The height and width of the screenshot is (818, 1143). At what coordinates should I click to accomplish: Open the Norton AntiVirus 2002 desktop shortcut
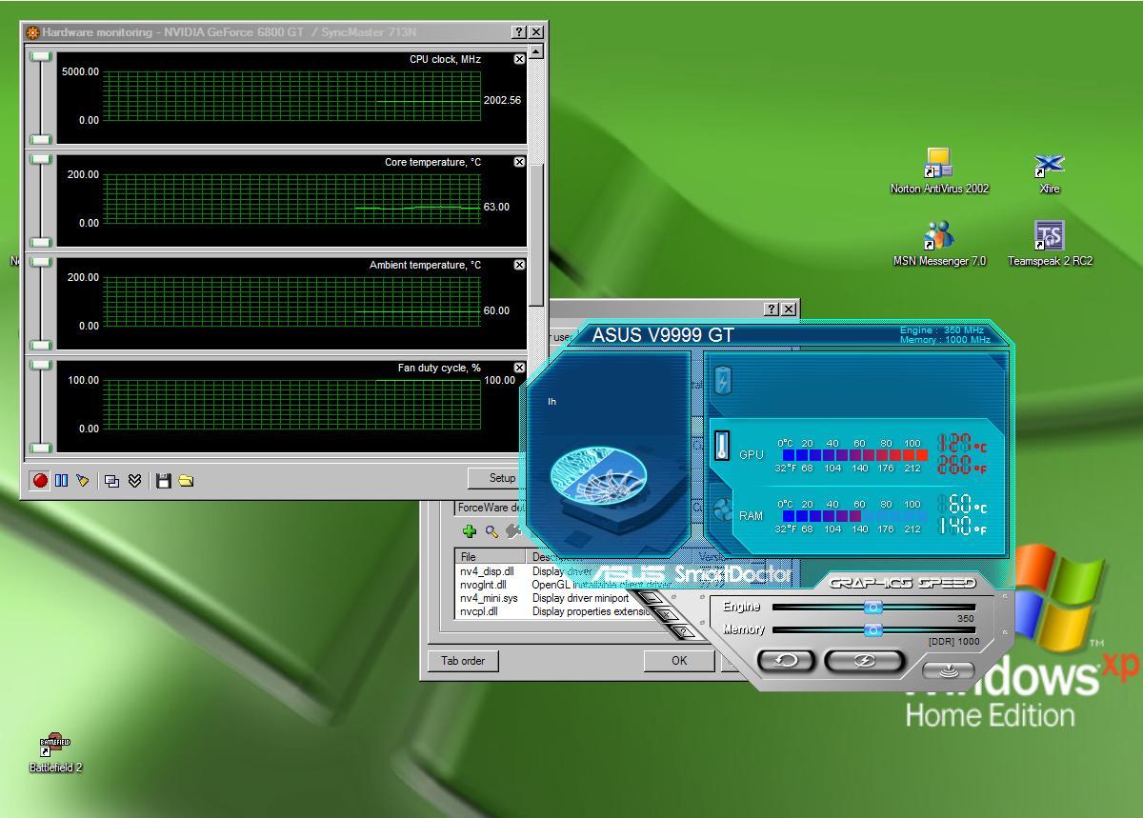(939, 171)
